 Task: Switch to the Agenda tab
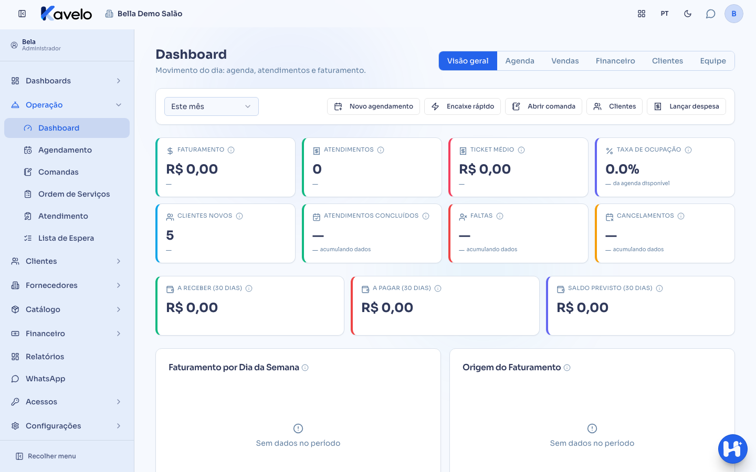click(520, 61)
